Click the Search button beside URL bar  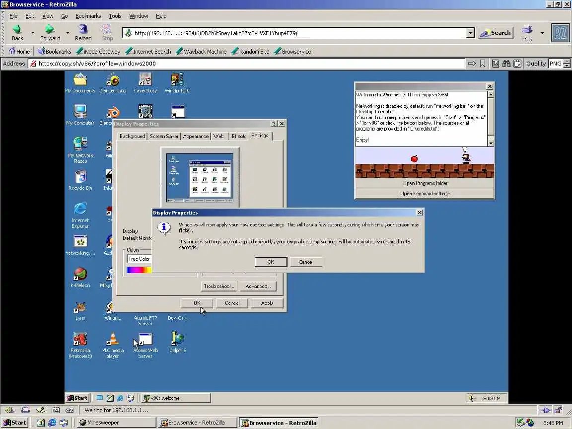496,33
